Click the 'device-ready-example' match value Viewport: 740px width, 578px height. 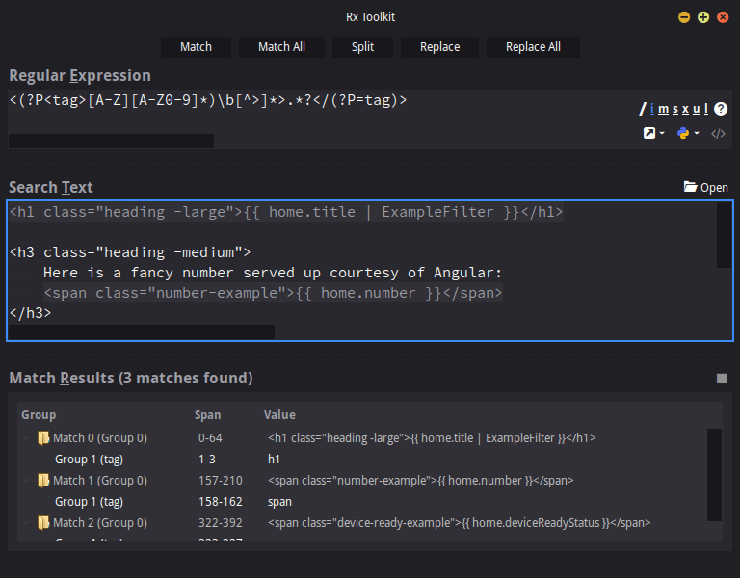(x=460, y=523)
